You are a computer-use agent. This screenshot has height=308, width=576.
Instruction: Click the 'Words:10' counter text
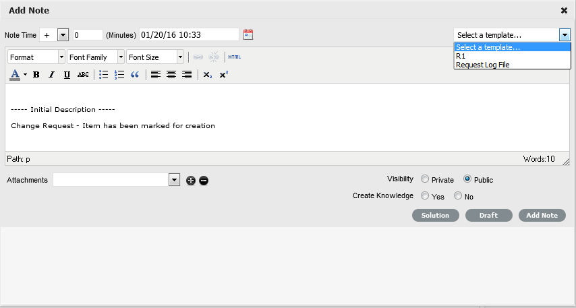click(x=539, y=159)
